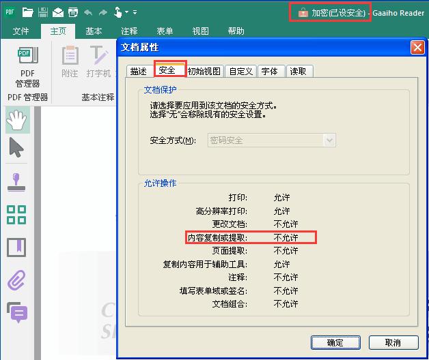Viewport: 429px width, 360px height.
Task: Click the redo arrow icon
Action: 103,12
